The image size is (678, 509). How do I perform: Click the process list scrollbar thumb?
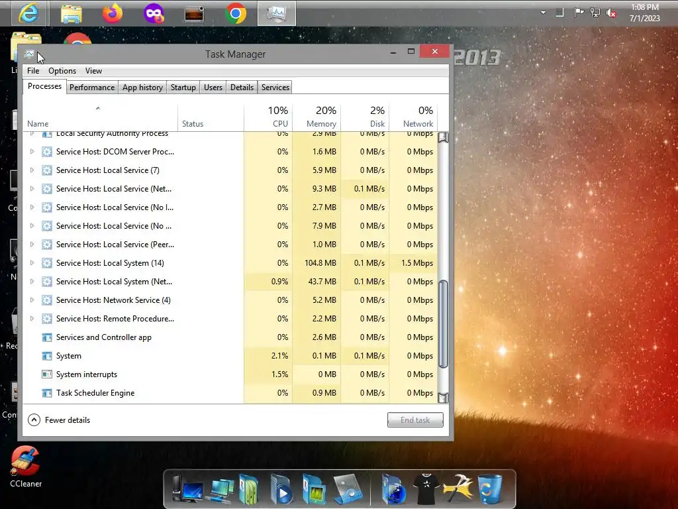coord(443,324)
